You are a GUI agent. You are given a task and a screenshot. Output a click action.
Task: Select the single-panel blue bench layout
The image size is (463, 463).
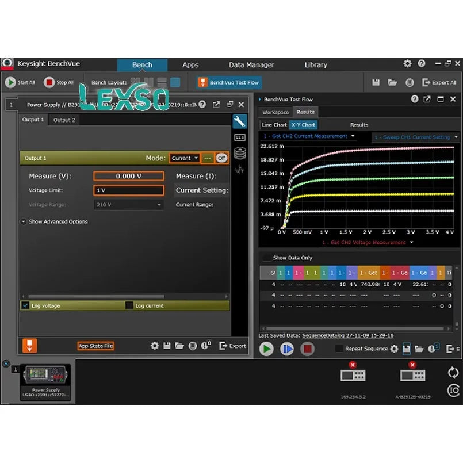175,82
